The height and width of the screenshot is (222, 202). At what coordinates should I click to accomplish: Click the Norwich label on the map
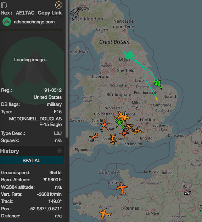(x=170, y=97)
